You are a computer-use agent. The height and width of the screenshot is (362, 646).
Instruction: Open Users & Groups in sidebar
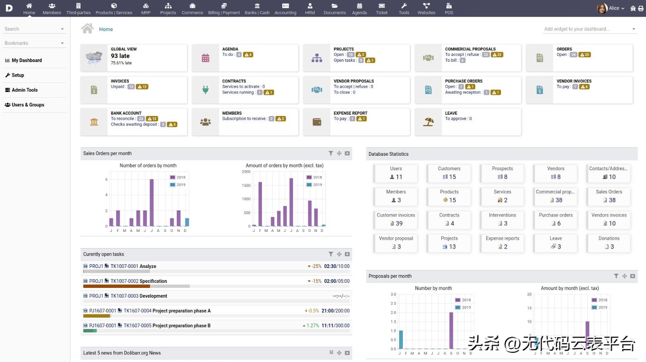click(x=28, y=105)
